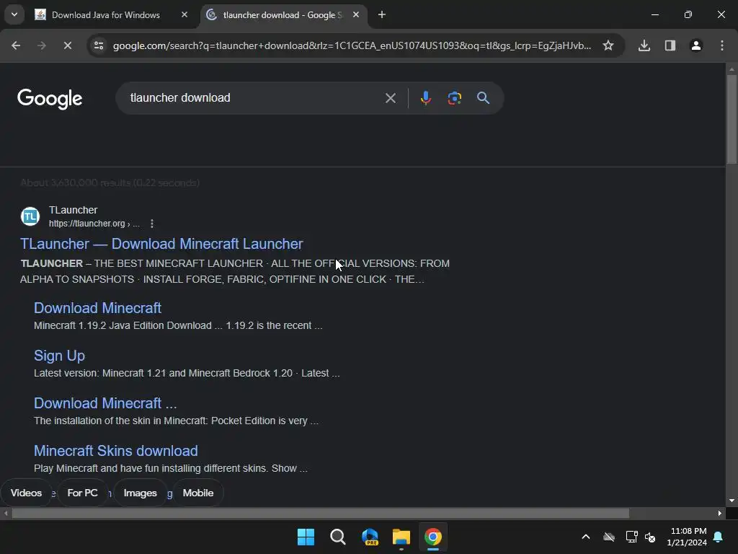Open the About this result options
This screenshot has width=738, height=554.
click(151, 224)
